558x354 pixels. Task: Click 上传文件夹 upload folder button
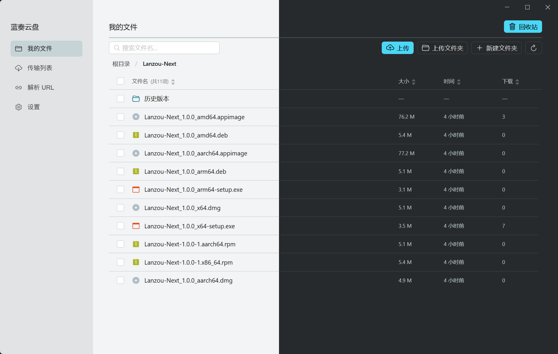[442, 48]
